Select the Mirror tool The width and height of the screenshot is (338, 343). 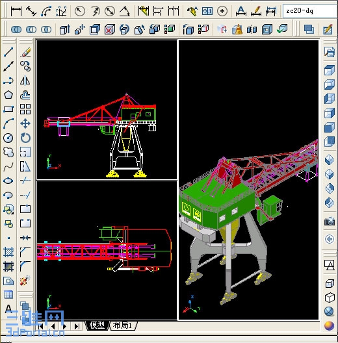click(25, 81)
